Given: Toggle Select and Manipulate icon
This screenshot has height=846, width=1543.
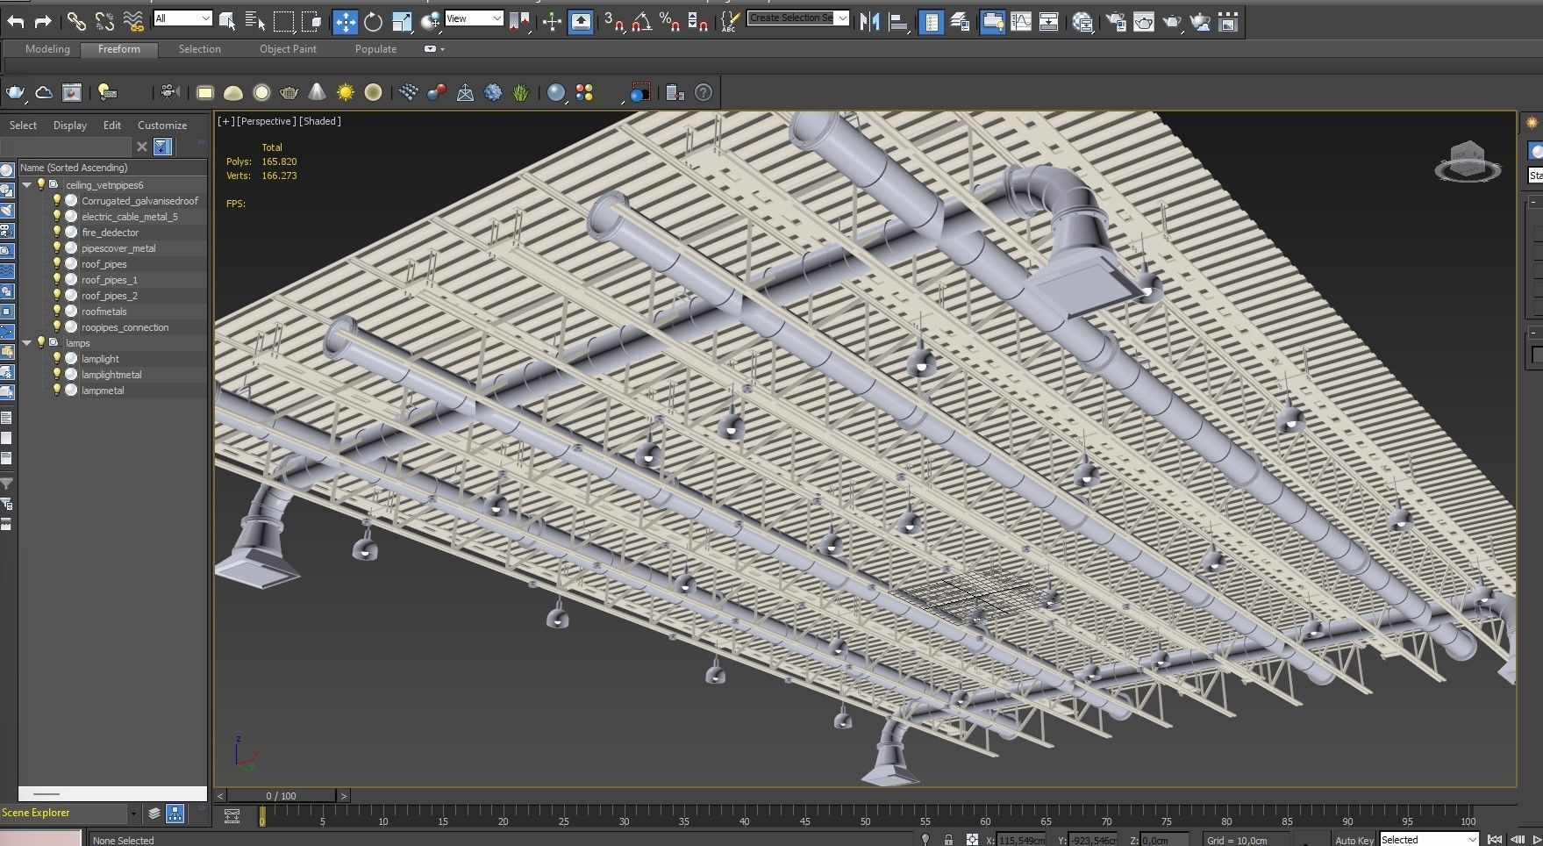Looking at the screenshot, I should point(552,21).
